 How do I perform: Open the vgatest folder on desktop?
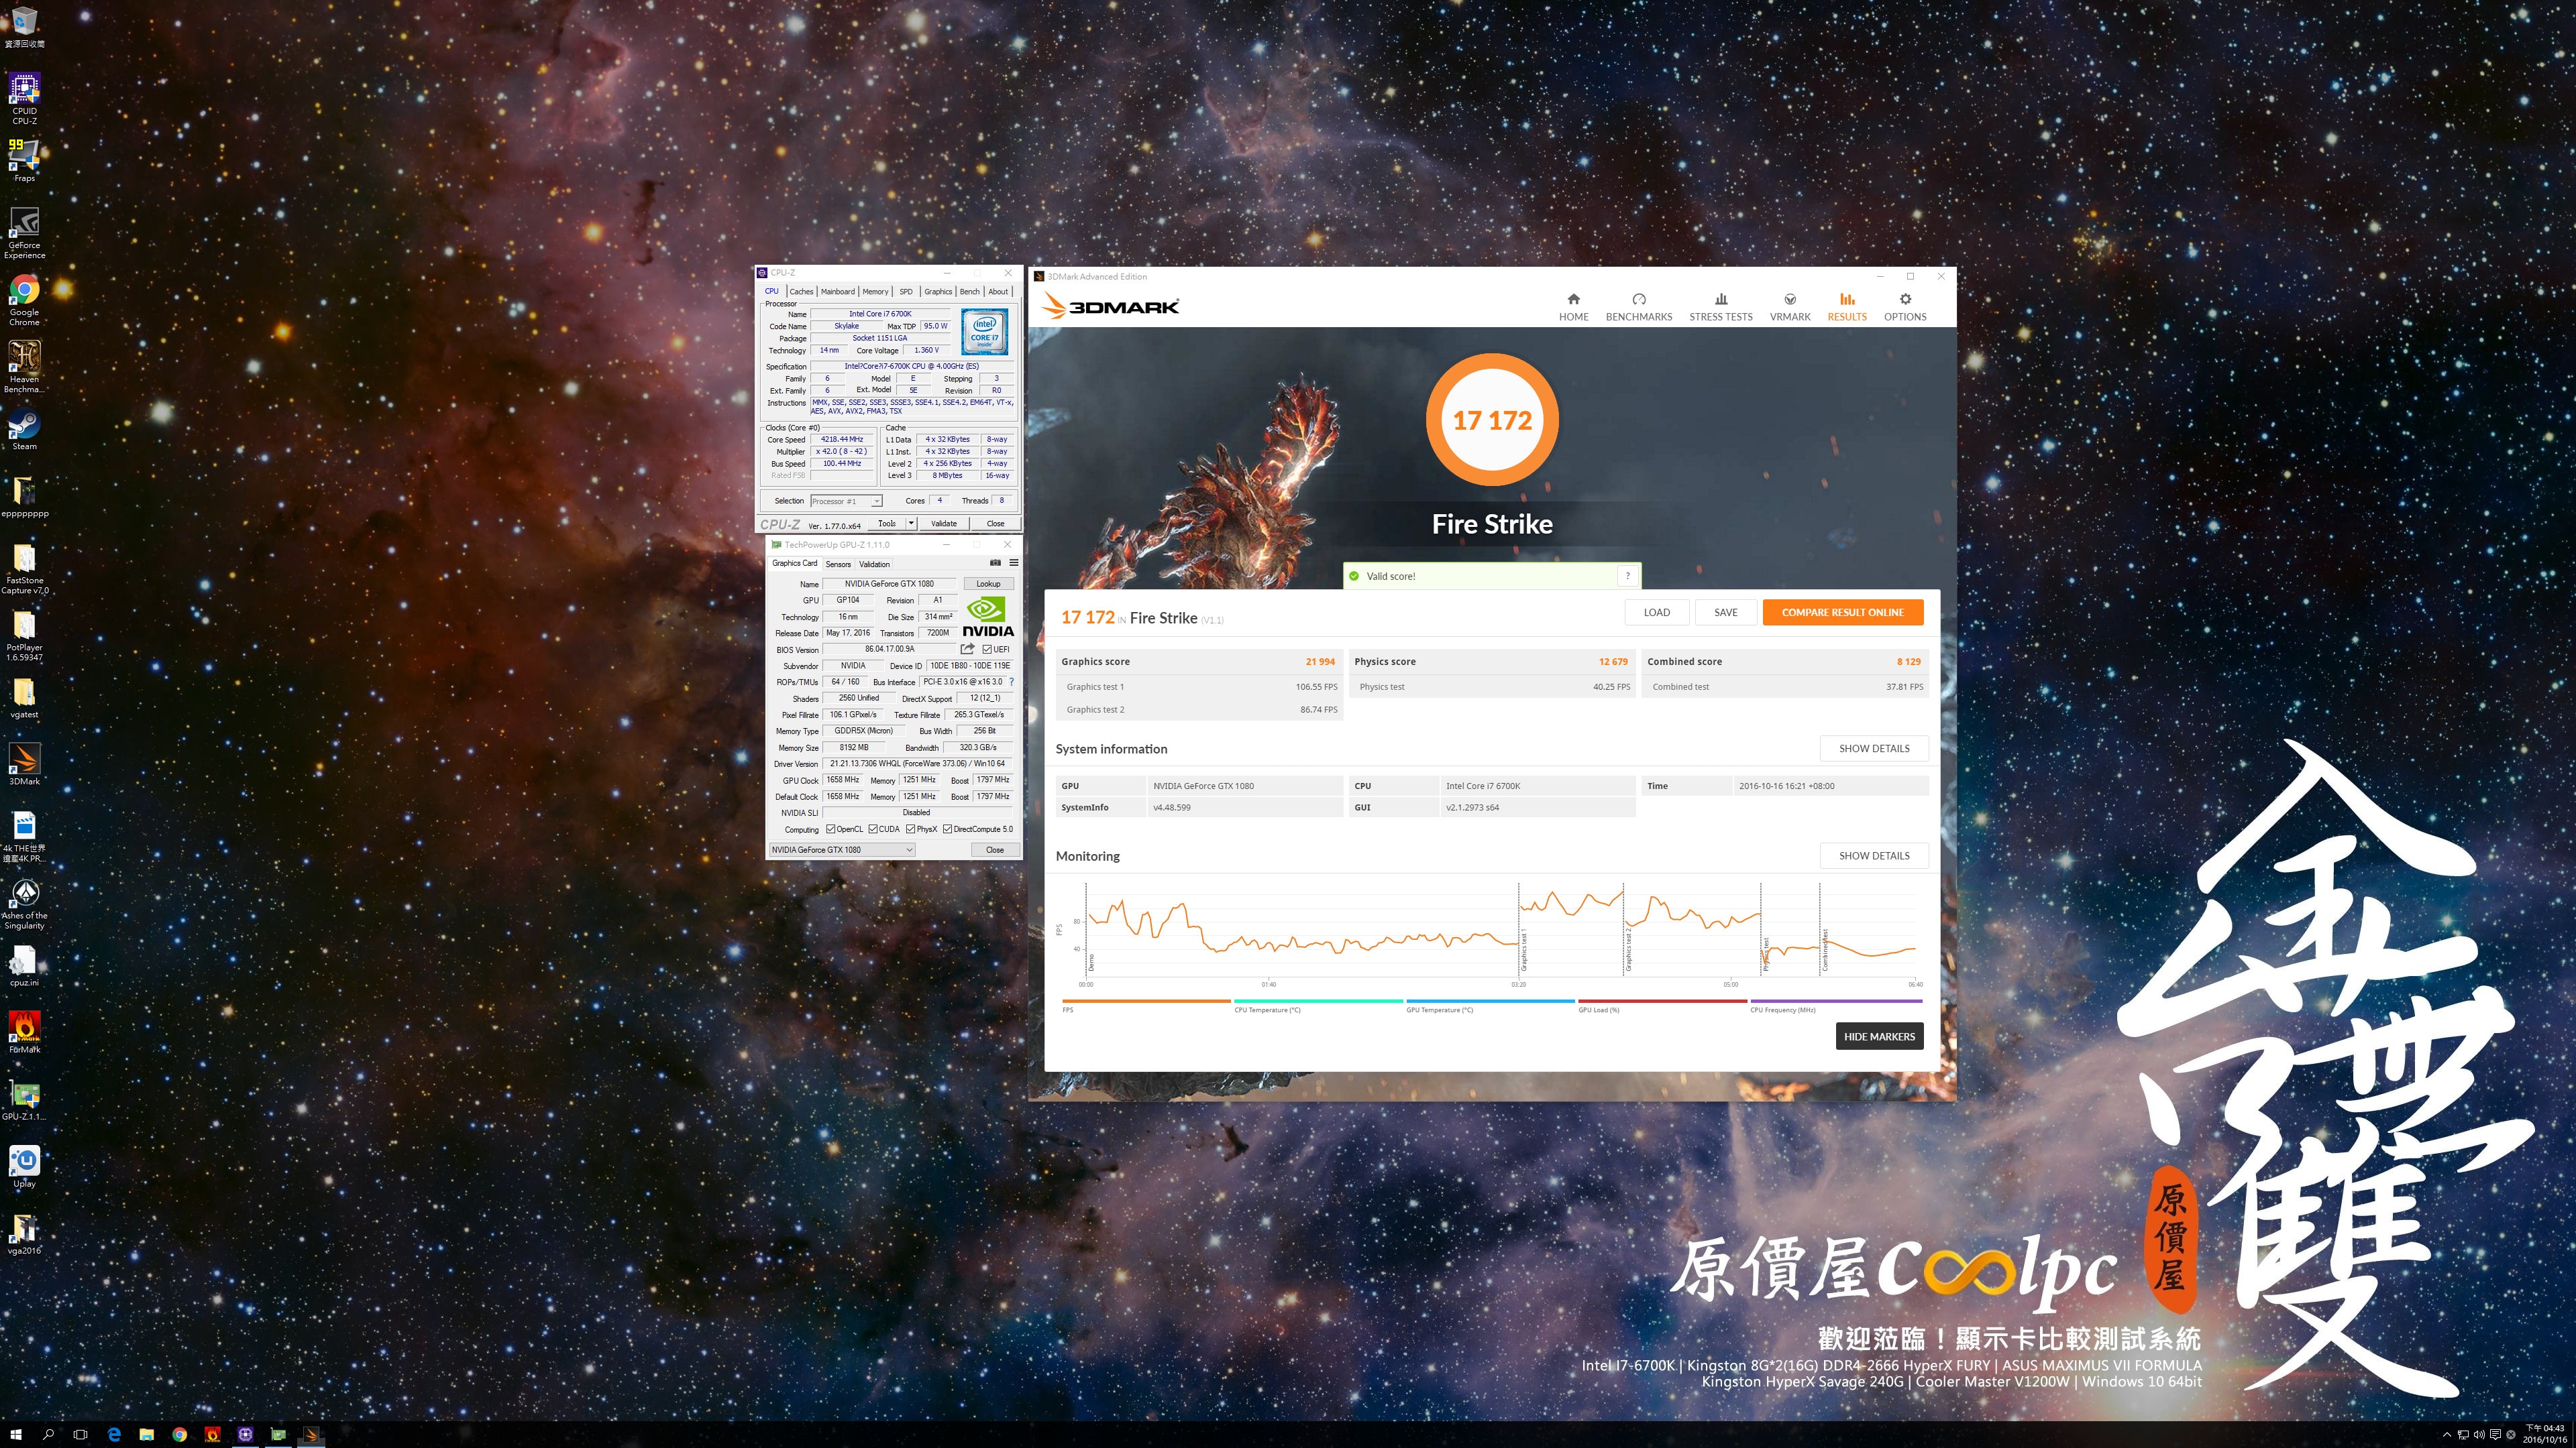tap(24, 697)
